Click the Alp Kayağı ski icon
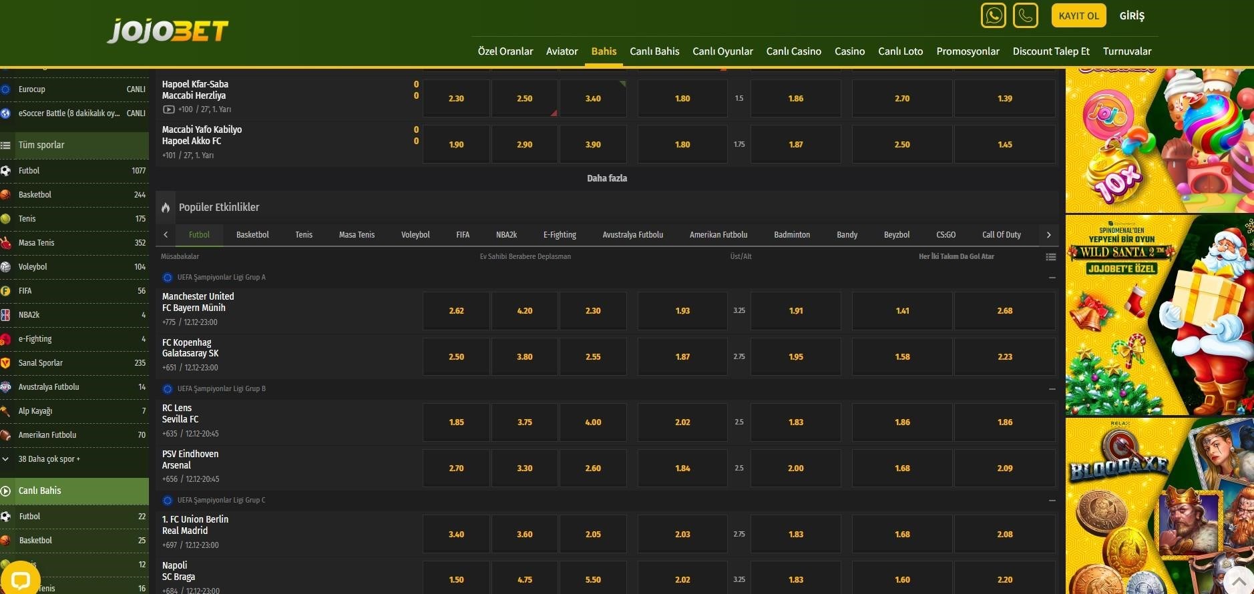Viewport: 1254px width, 594px height. click(x=6, y=411)
